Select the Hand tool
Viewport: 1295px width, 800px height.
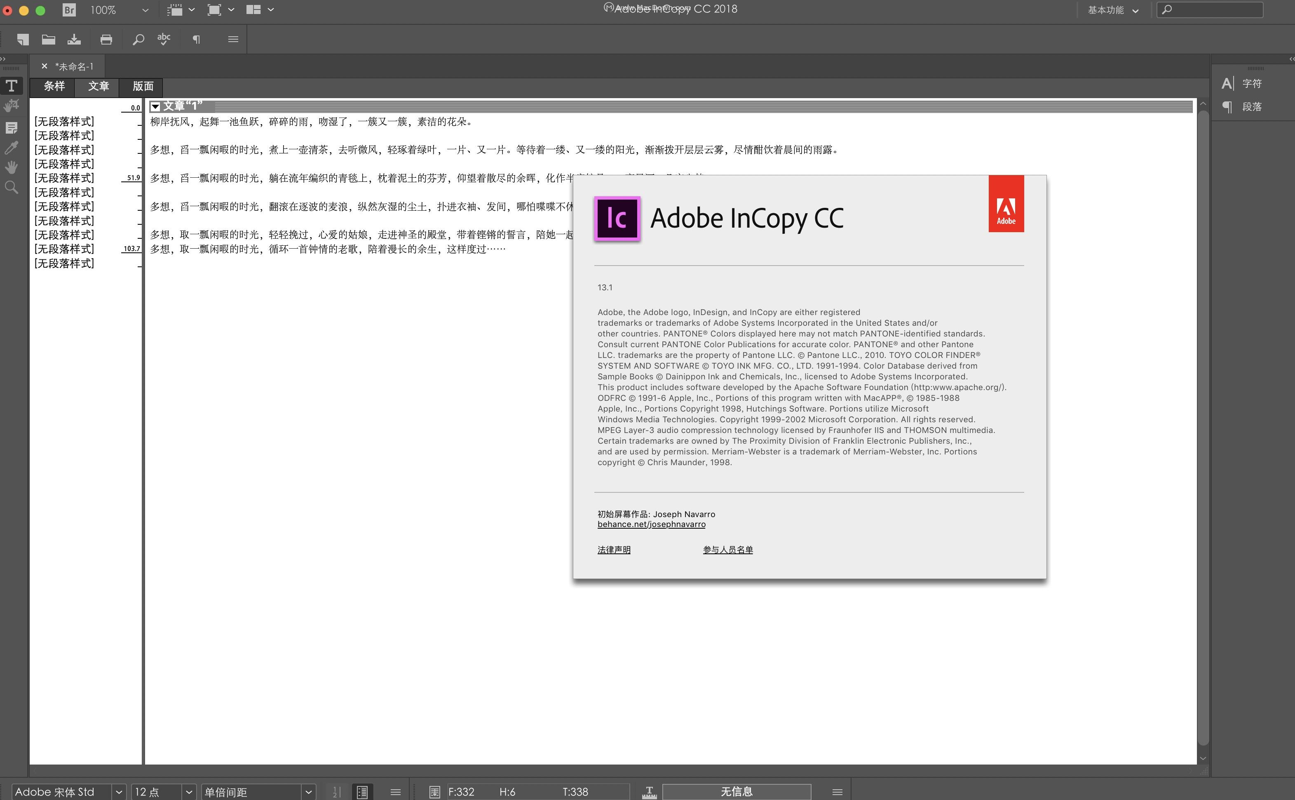(x=12, y=167)
